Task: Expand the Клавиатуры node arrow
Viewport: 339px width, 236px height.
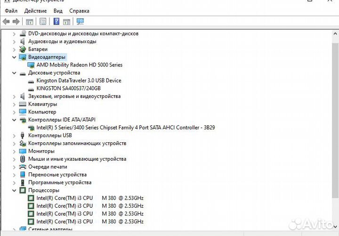Action: (x=14, y=105)
